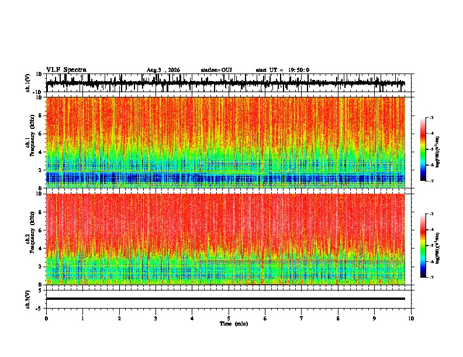
Task: Click the black ch.3 voltage line
Action: 226,299
